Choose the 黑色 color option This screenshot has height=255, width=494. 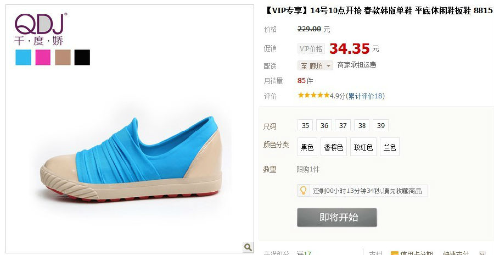(x=307, y=147)
